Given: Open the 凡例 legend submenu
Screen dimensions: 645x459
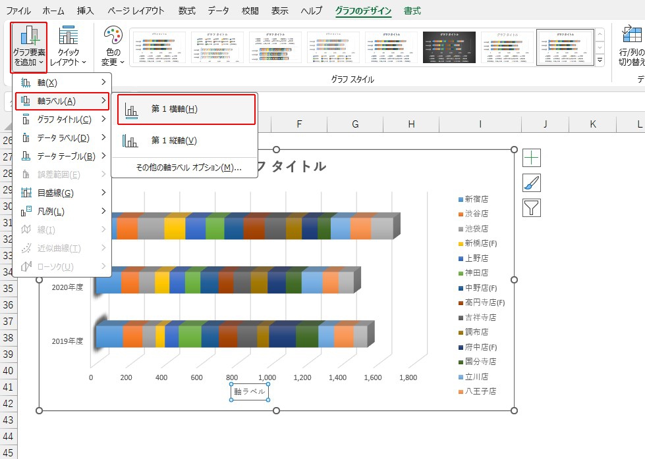Looking at the screenshot, I should 63,211.
